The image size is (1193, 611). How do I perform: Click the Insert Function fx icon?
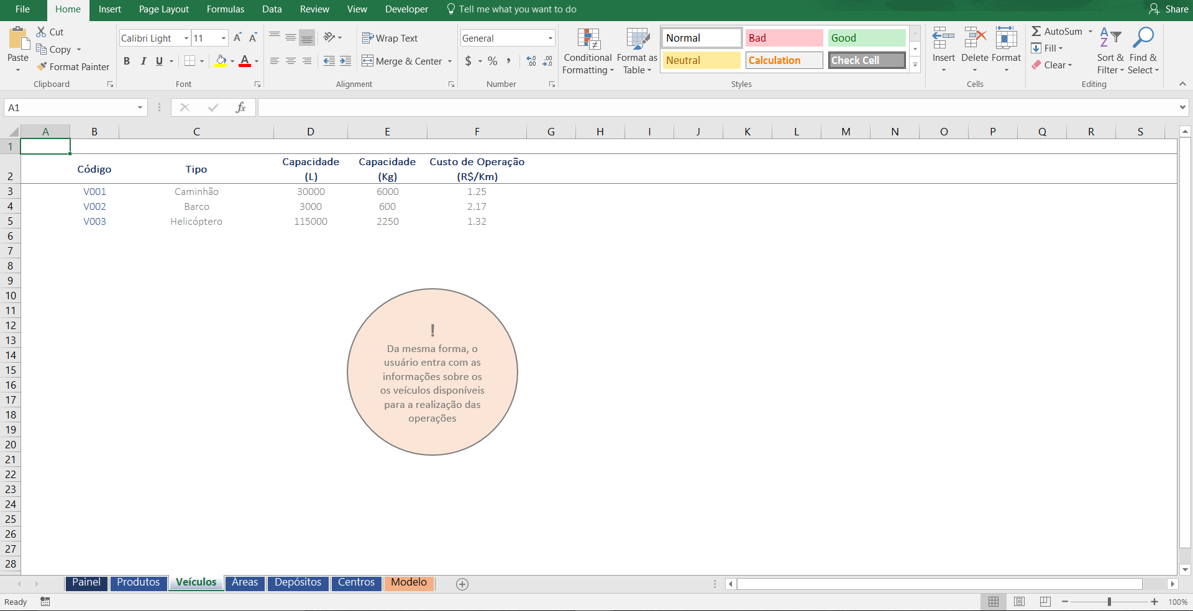(240, 107)
